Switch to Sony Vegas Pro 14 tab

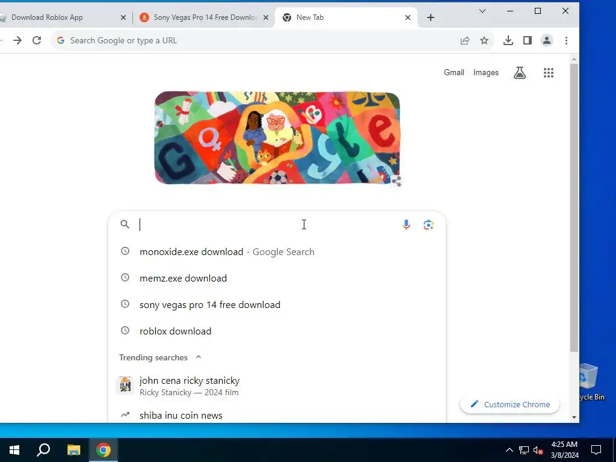pyautogui.click(x=203, y=17)
